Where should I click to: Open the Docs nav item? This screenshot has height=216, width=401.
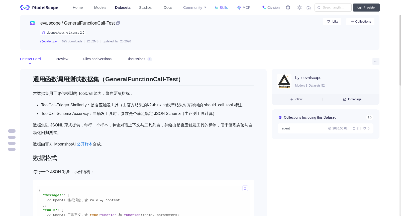pyautogui.click(x=168, y=8)
